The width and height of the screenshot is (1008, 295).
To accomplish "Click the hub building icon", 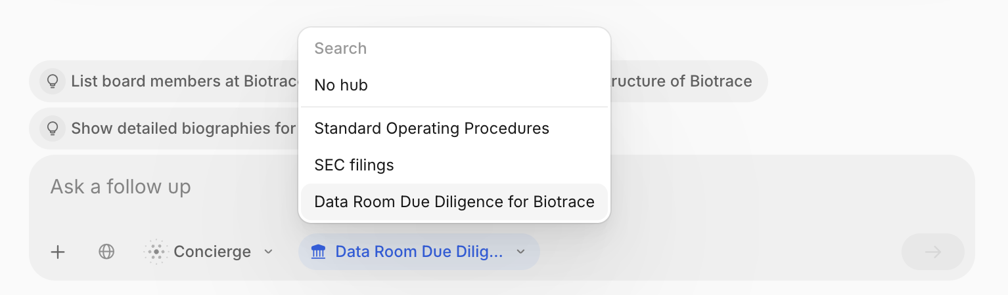I will click(319, 252).
